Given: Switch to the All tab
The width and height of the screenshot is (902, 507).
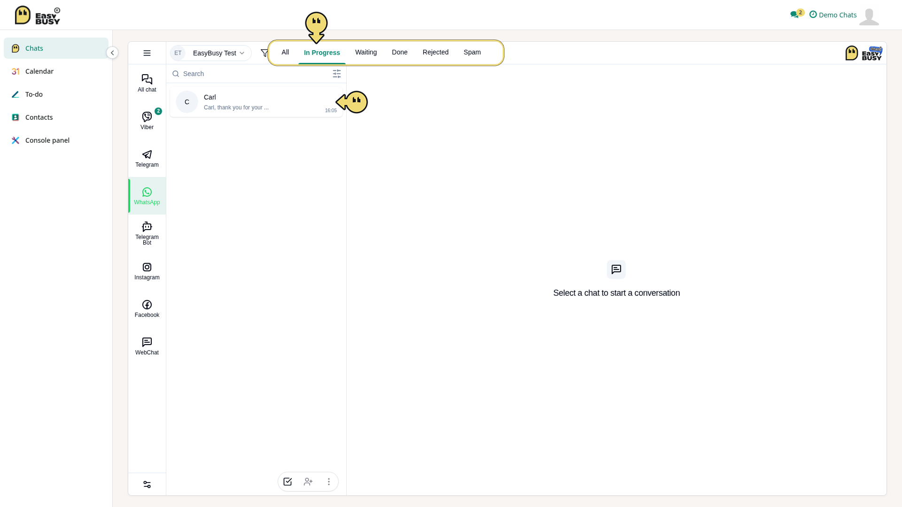Looking at the screenshot, I should coord(285,52).
